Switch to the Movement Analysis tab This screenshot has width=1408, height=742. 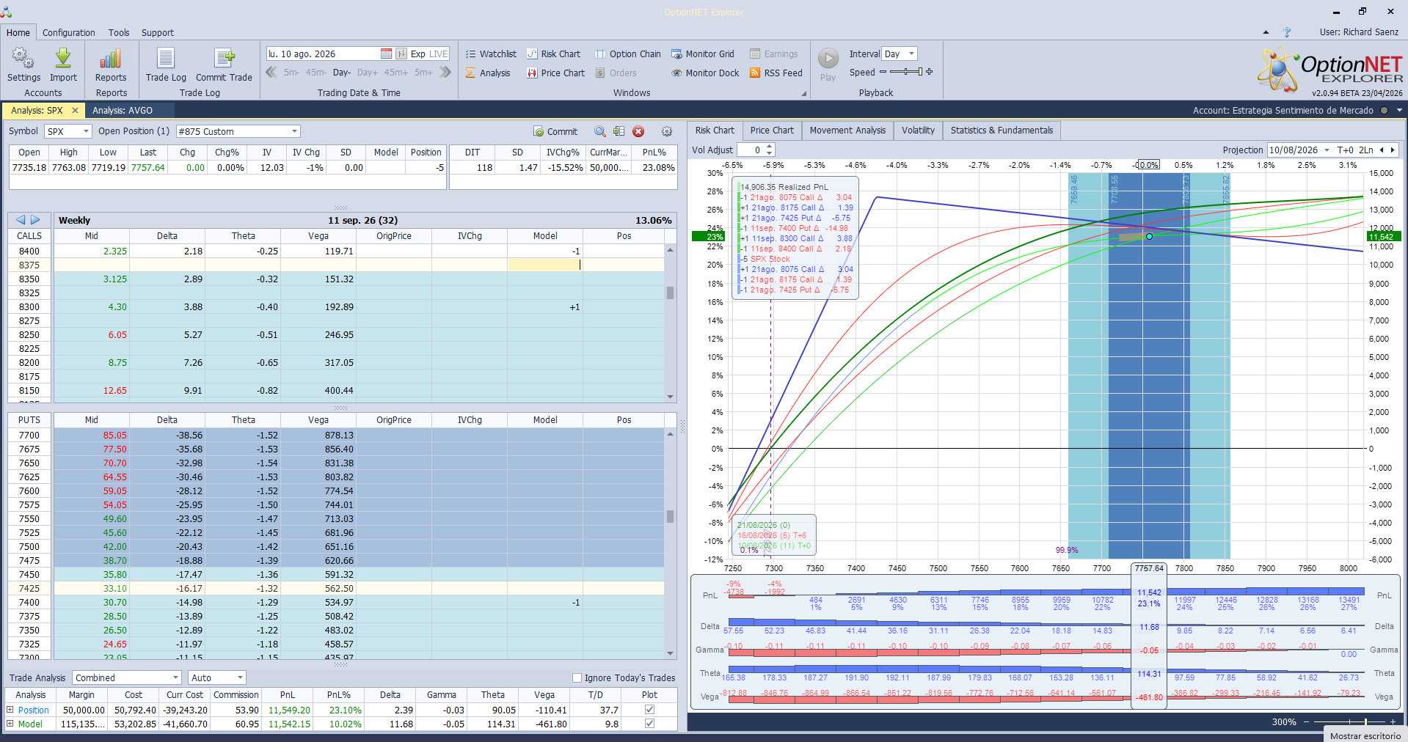pyautogui.click(x=847, y=131)
